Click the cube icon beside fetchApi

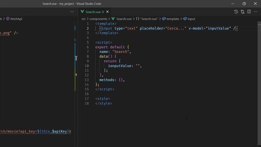pos(8,19)
